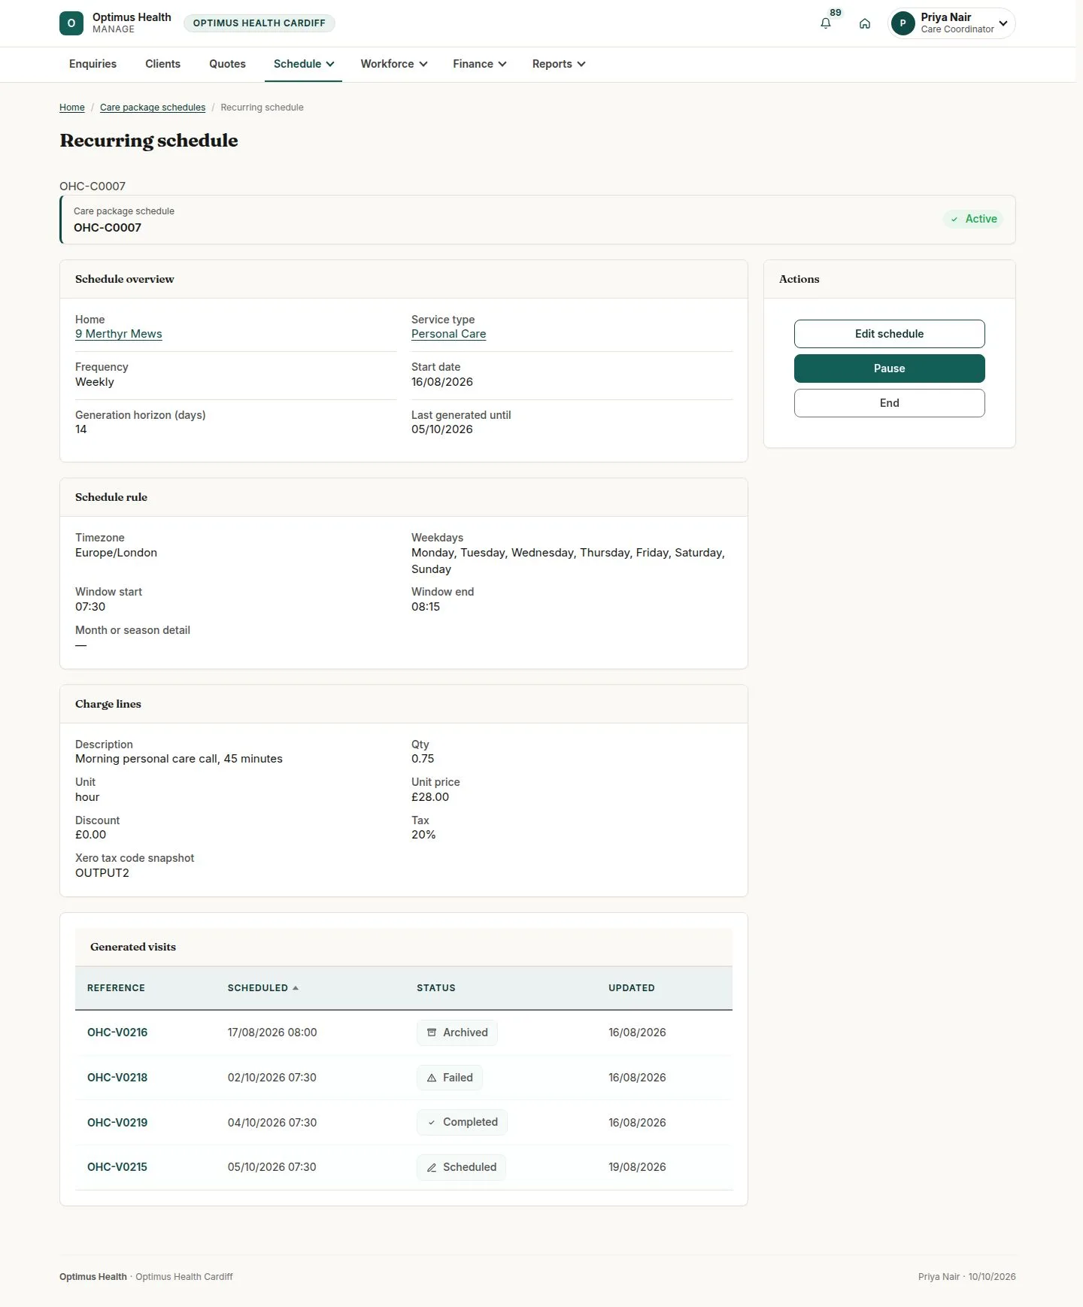This screenshot has height=1307, width=1083.
Task: Click the home icon in header
Action: pyautogui.click(x=865, y=23)
